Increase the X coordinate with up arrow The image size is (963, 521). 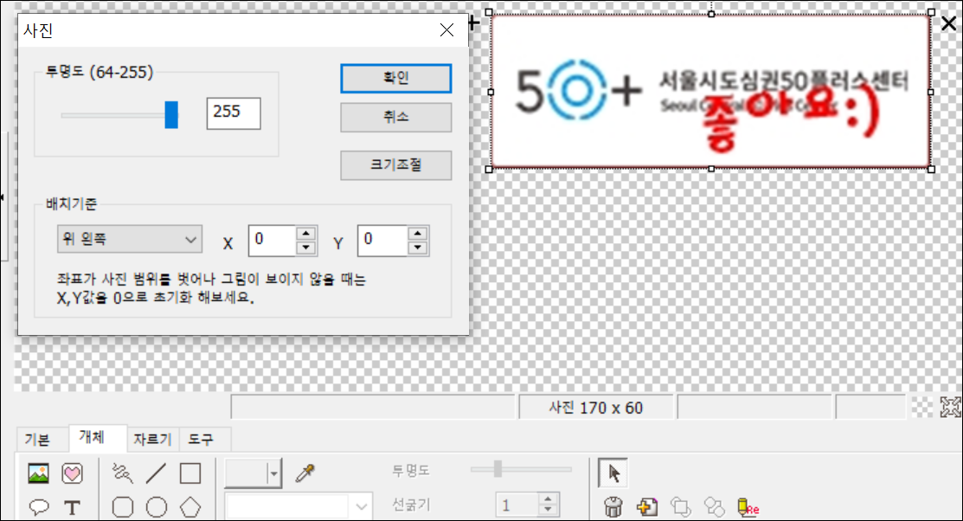point(305,234)
